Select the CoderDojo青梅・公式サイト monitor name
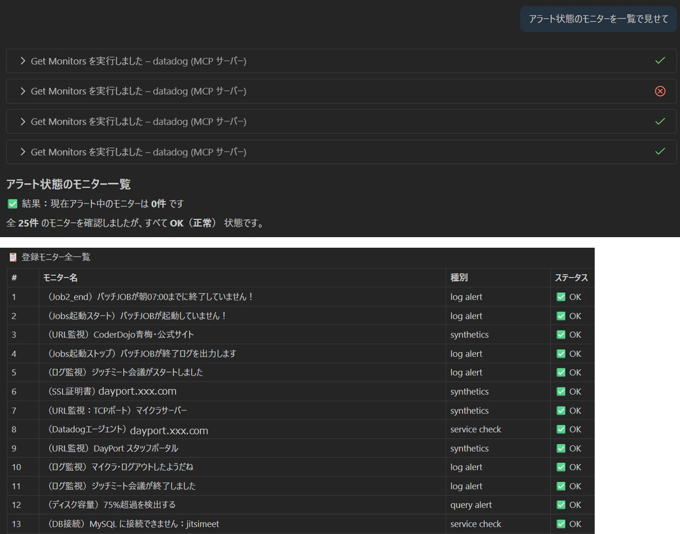This screenshot has height=534, width=680. pos(144,334)
